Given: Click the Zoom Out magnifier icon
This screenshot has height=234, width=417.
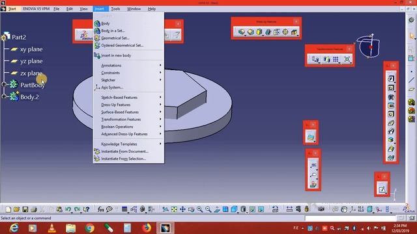Looking at the screenshot, I should point(208,209).
